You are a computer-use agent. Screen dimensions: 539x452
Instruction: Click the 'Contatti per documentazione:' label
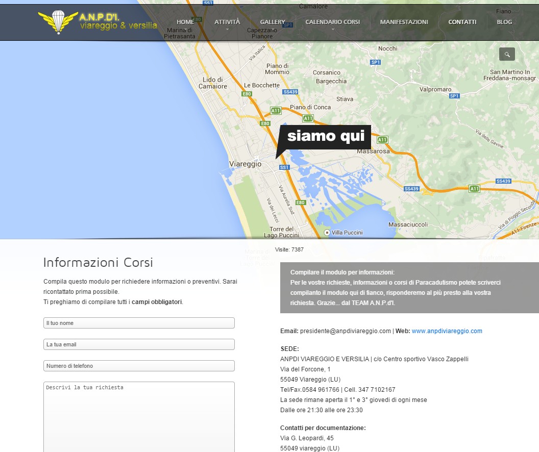pos(323,428)
